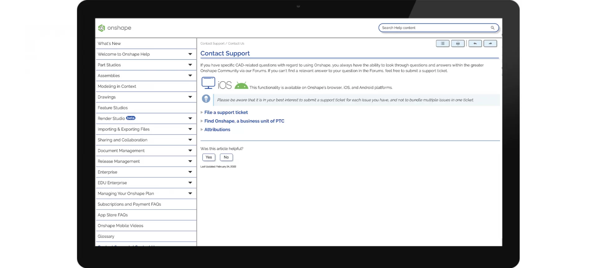
Task: Expand Sharing and Collaboration arrow
Action: pos(190,140)
